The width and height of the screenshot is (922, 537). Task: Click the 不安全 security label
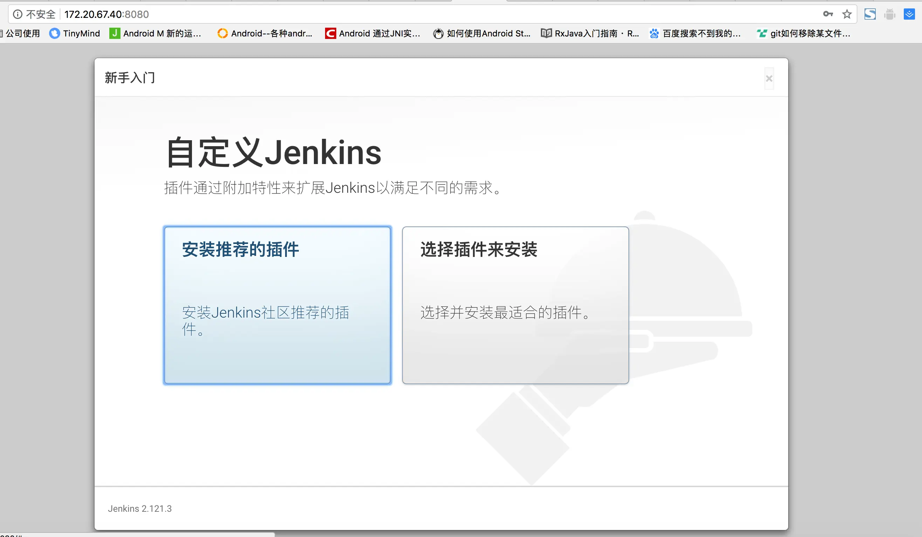coord(41,14)
